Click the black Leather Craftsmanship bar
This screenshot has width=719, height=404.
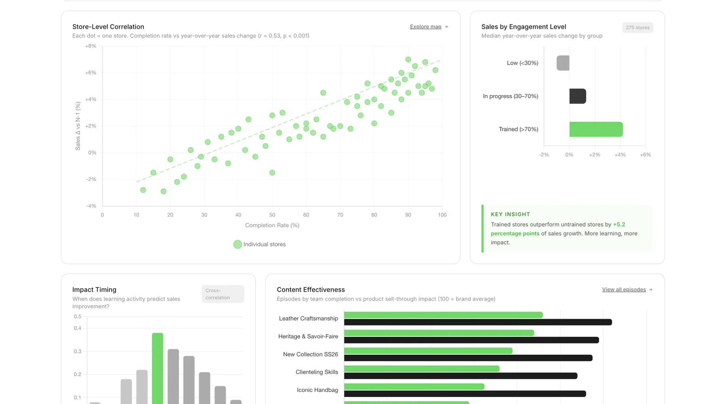tap(477, 323)
